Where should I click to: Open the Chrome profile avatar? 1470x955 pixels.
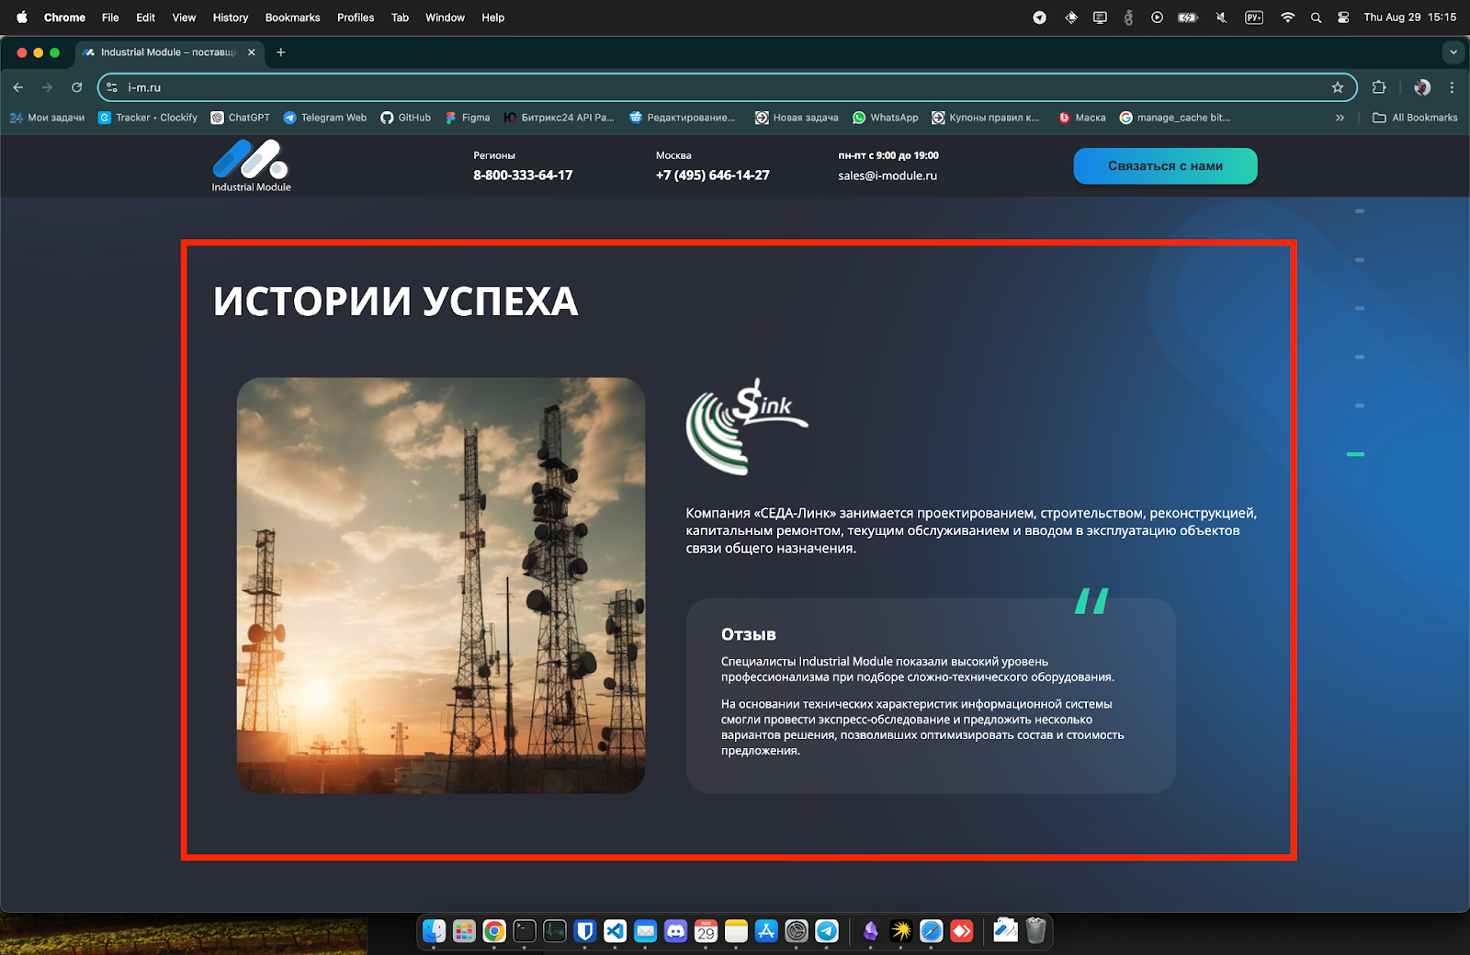point(1422,87)
